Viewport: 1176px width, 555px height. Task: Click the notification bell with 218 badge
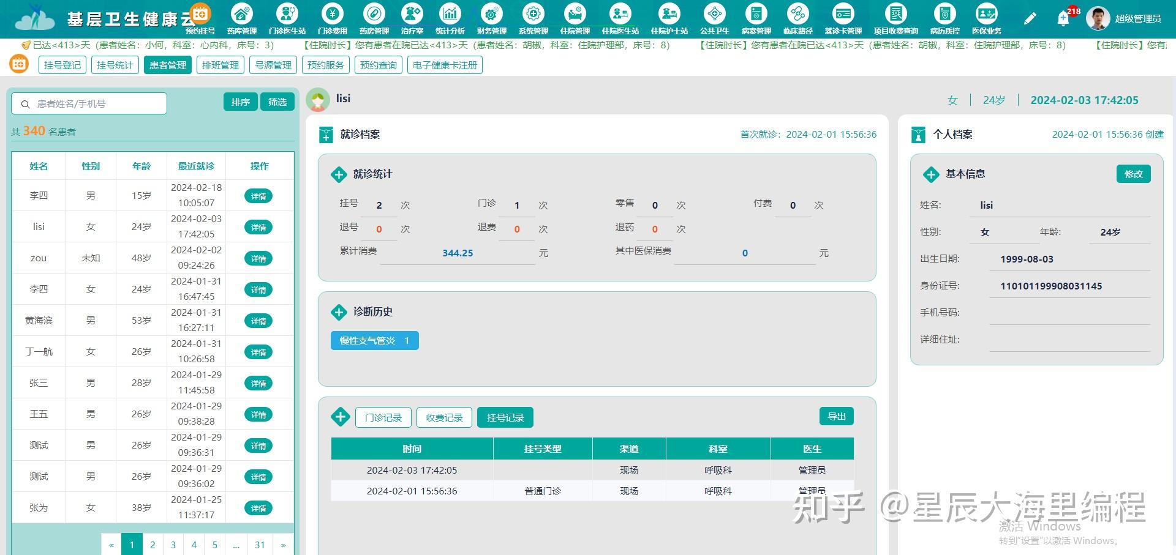point(1064,17)
